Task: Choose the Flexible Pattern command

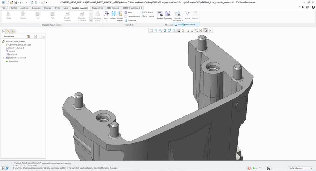Action: point(132,16)
